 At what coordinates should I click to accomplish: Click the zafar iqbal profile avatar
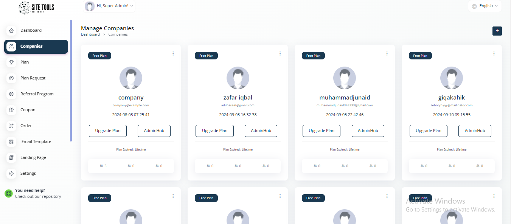tap(238, 78)
